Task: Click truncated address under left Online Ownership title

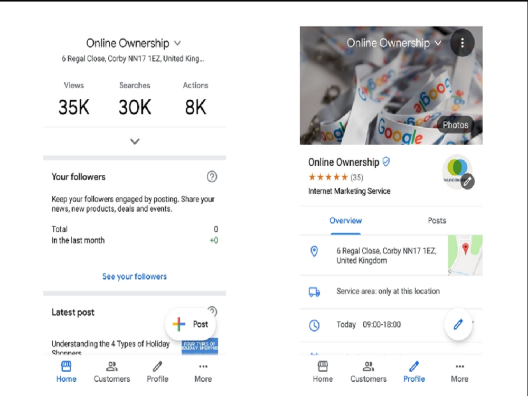Action: click(133, 59)
